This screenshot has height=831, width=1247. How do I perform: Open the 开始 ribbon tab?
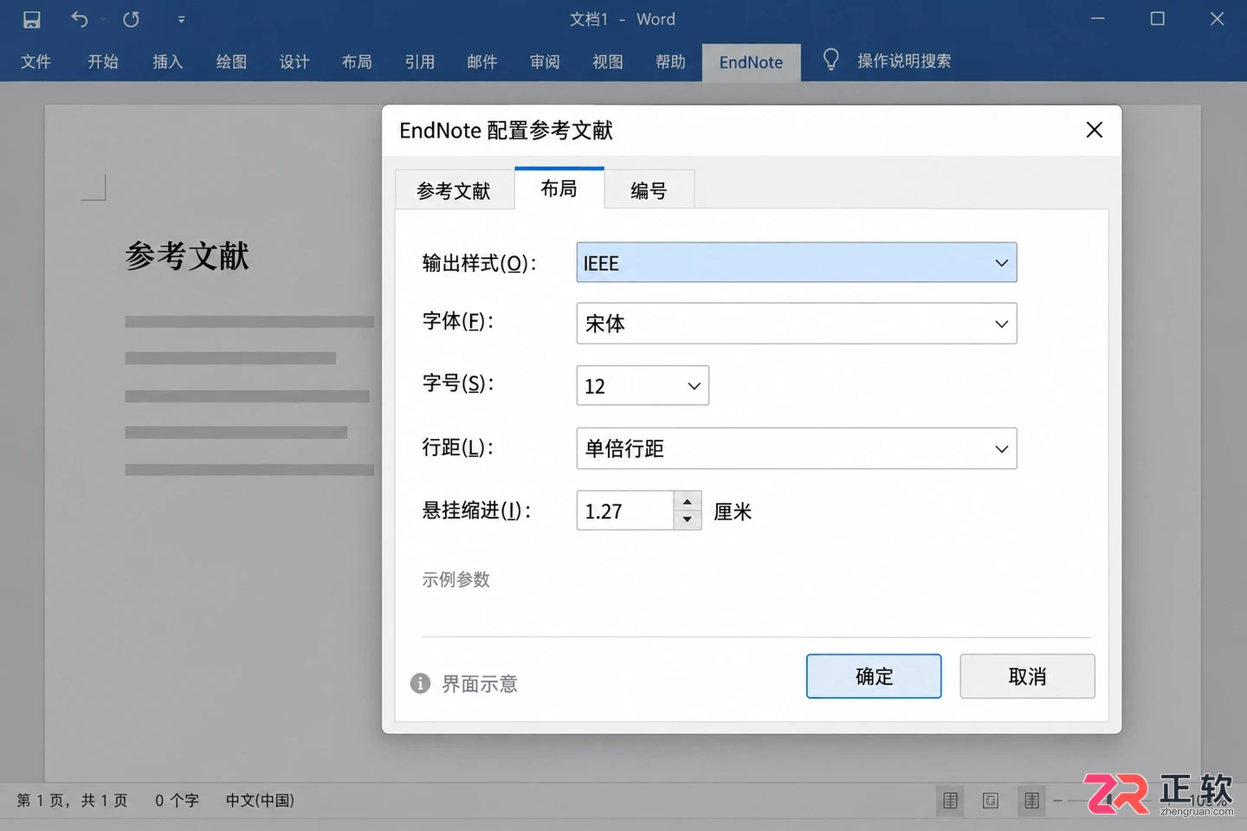tap(103, 61)
